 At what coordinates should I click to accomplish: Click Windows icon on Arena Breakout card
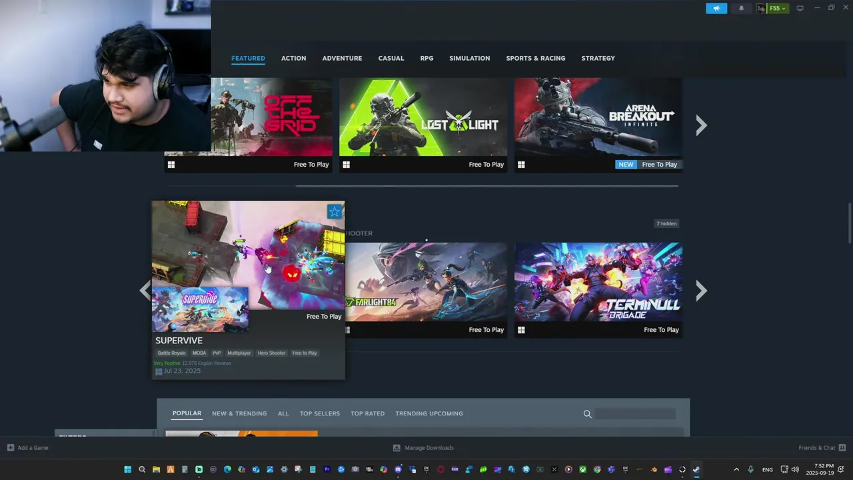[x=521, y=165]
